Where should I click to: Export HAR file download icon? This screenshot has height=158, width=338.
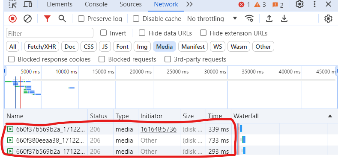tap(284, 19)
